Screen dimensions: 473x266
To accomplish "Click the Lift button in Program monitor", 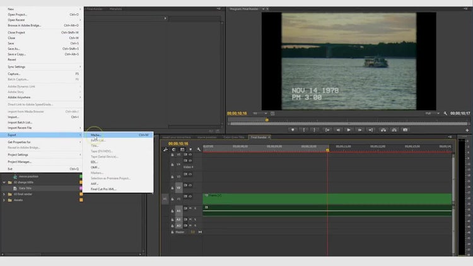I will pos(382,130).
